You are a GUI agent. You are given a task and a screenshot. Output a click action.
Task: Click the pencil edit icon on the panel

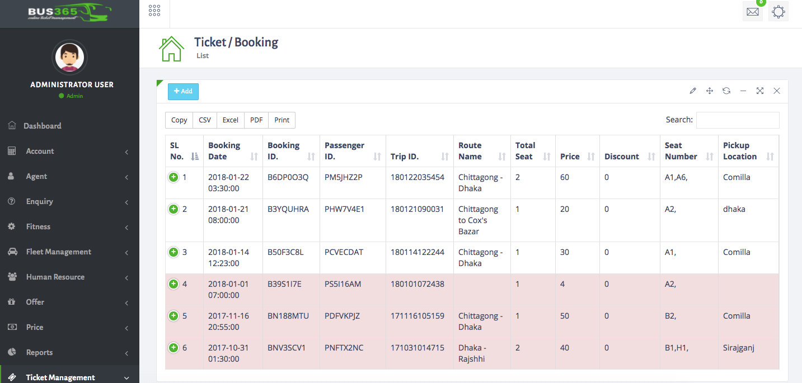693,91
